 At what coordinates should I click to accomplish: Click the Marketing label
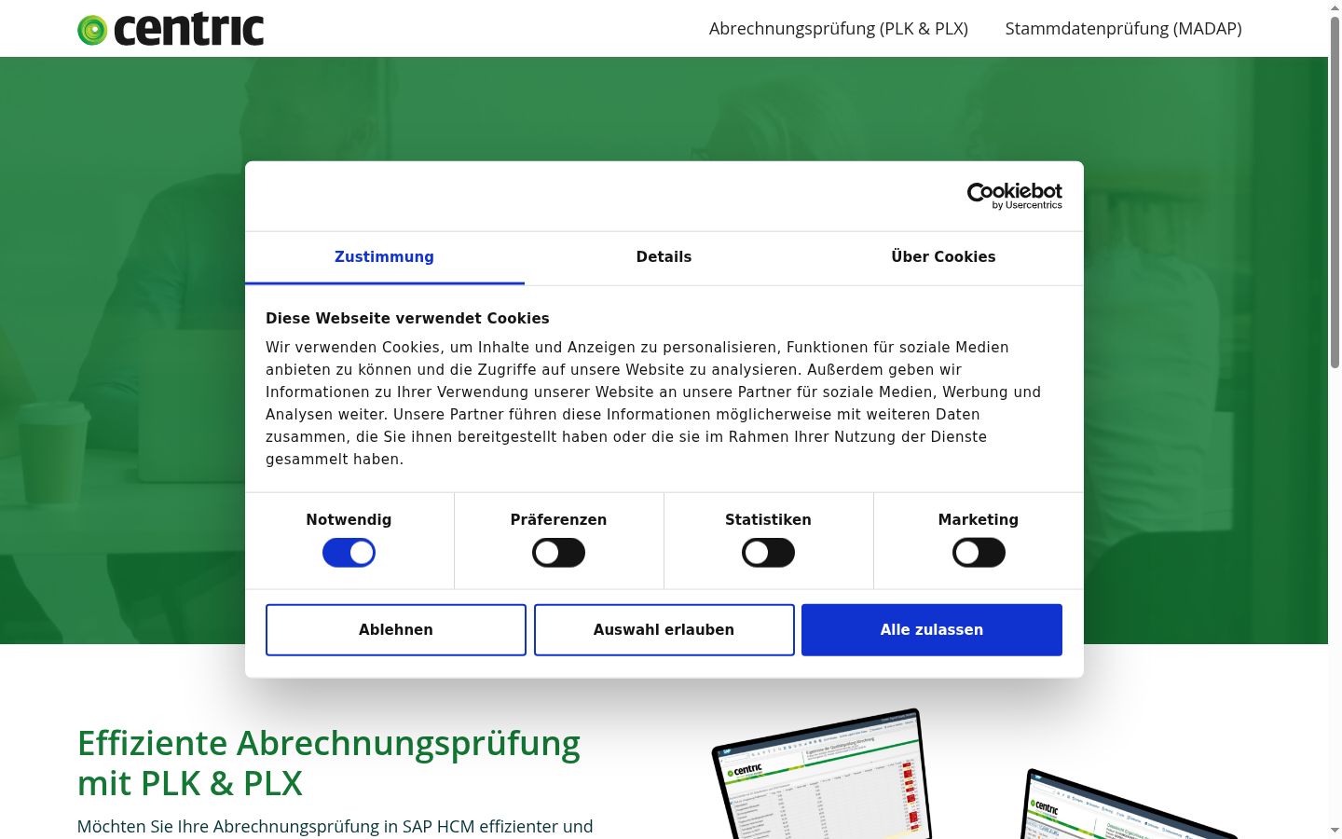pos(979,520)
